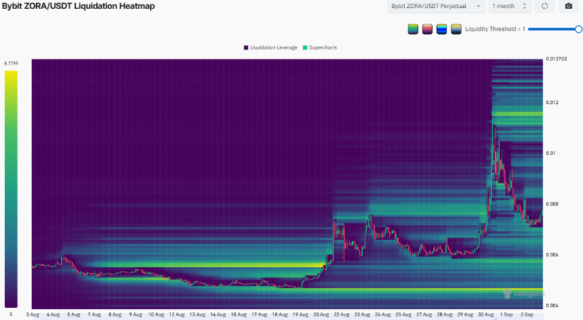Open the Bybit ZORA/USDT Perpetual dropdown
Image resolution: width=583 pixels, height=320 pixels.
437,6
